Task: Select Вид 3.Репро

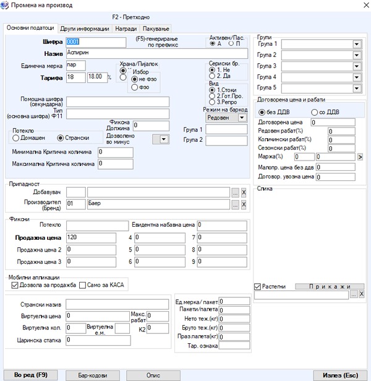Action: (212, 102)
